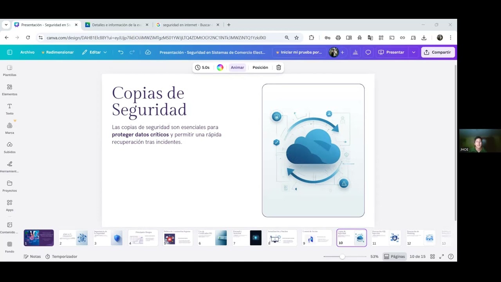
Task: Select slide 12 Prevención de Phishing thumbnail
Action: click(420, 238)
